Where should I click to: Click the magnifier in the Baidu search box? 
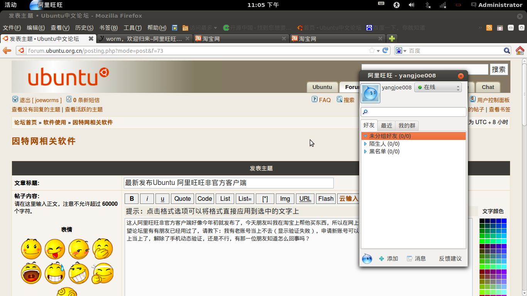(x=507, y=50)
